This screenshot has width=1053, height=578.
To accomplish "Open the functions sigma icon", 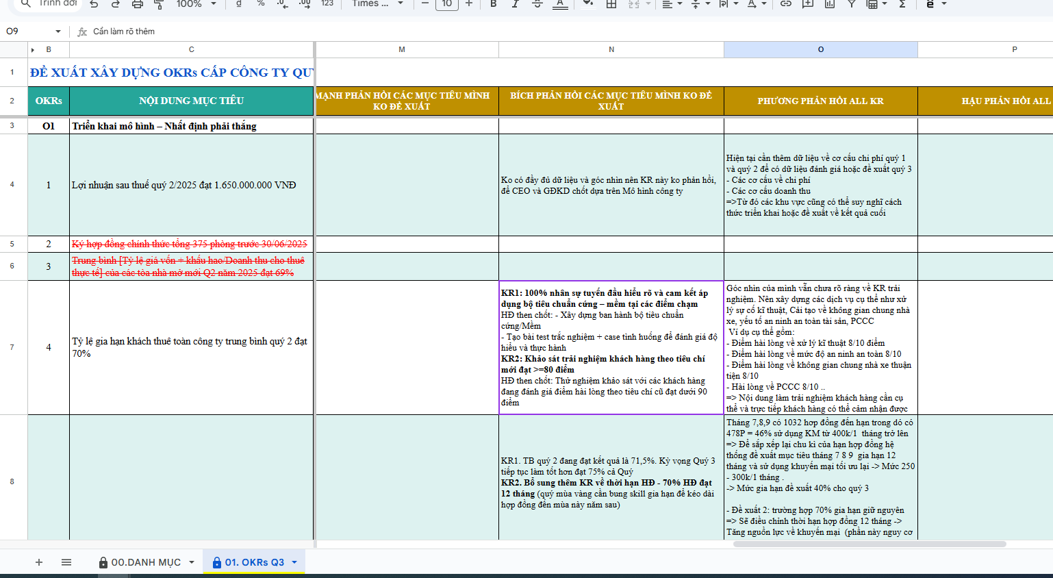I will (902, 4).
